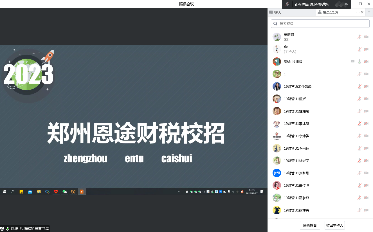The height and width of the screenshot is (232, 373).
Task: Click muted mic for 19财管U1刘梦甜
Action: pyautogui.click(x=359, y=173)
